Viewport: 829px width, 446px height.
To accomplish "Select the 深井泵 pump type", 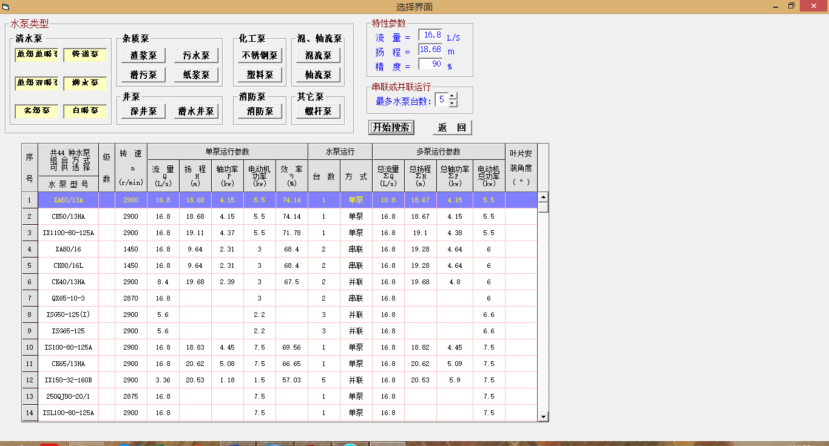I will (x=144, y=111).
